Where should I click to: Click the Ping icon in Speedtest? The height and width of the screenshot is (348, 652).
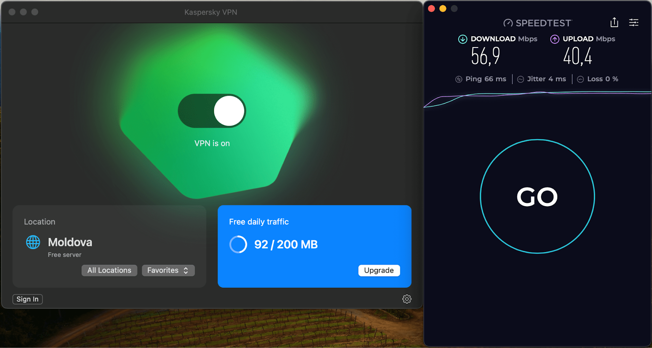[x=459, y=79]
